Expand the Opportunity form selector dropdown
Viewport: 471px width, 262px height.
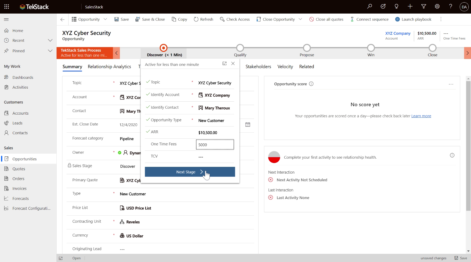(x=105, y=19)
